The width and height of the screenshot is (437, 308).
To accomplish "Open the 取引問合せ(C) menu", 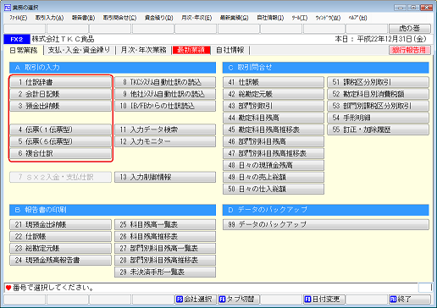I will tap(119, 18).
